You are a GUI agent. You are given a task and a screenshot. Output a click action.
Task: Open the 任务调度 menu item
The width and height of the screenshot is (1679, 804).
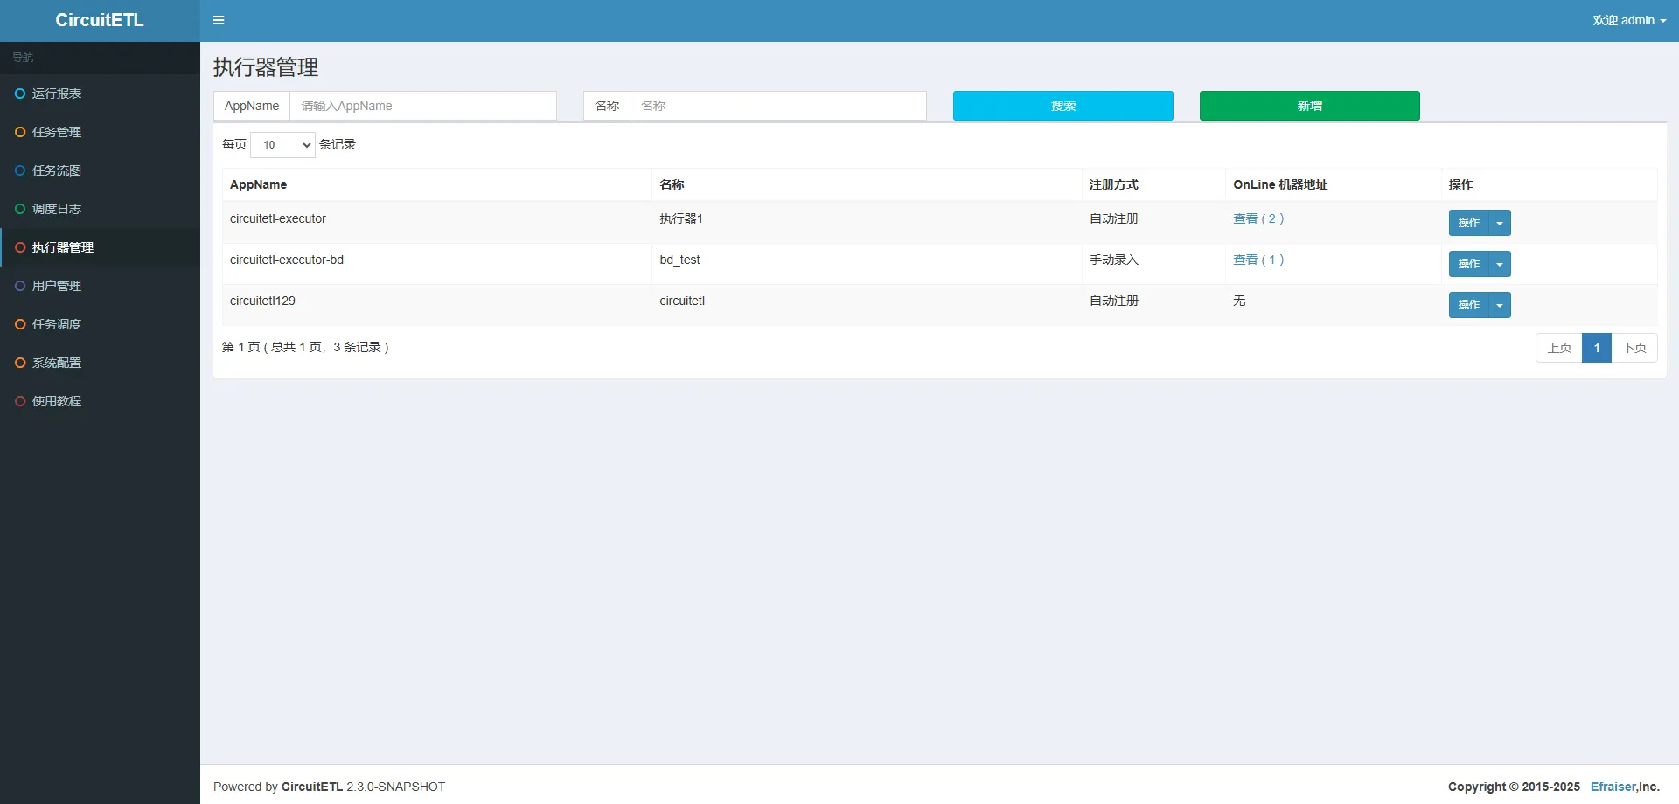click(57, 324)
